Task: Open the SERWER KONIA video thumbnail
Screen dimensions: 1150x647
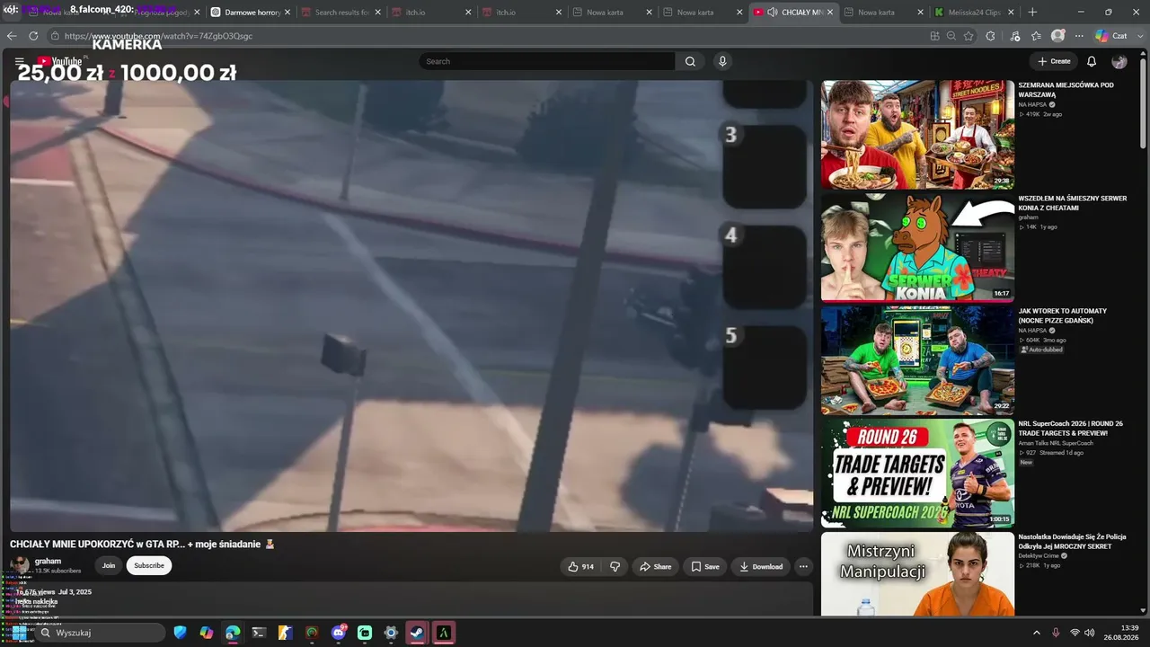Action: pos(917,247)
